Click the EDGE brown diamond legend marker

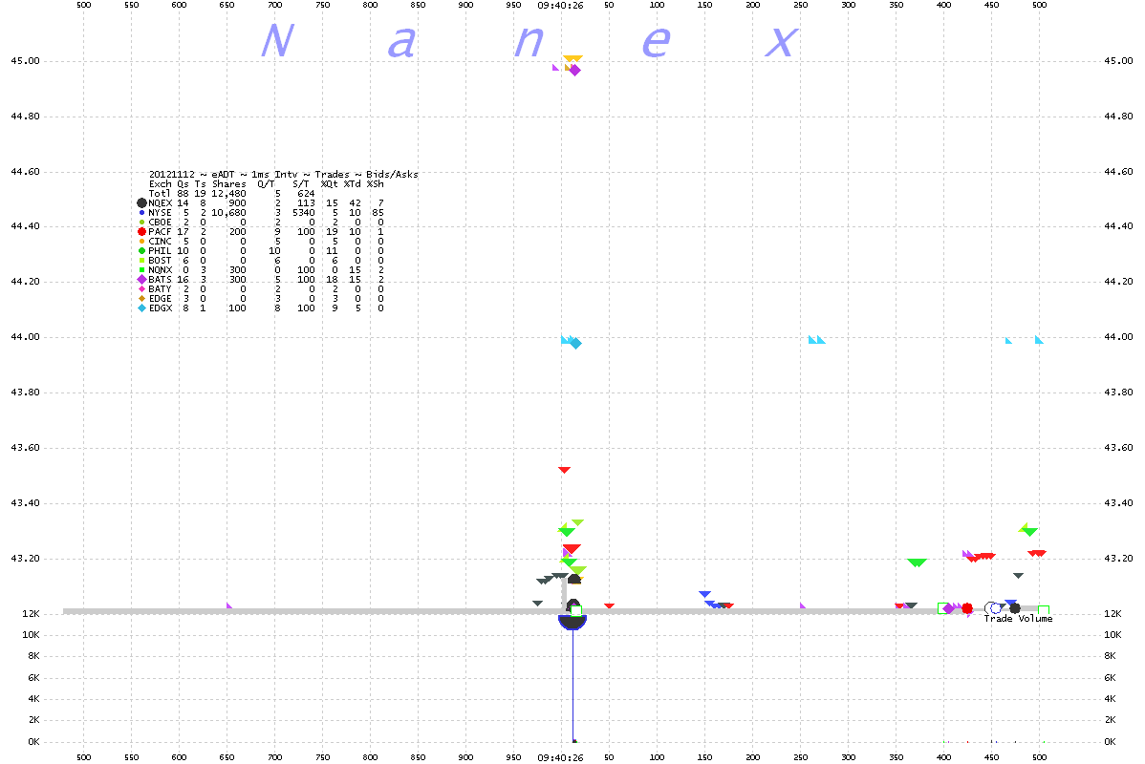141,299
